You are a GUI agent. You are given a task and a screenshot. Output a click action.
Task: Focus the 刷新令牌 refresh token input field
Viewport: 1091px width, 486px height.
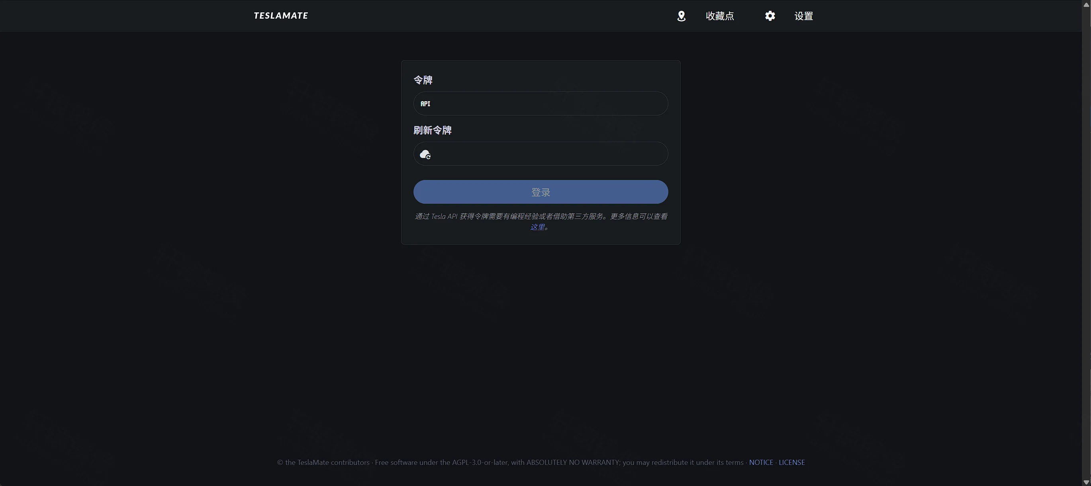[541, 154]
